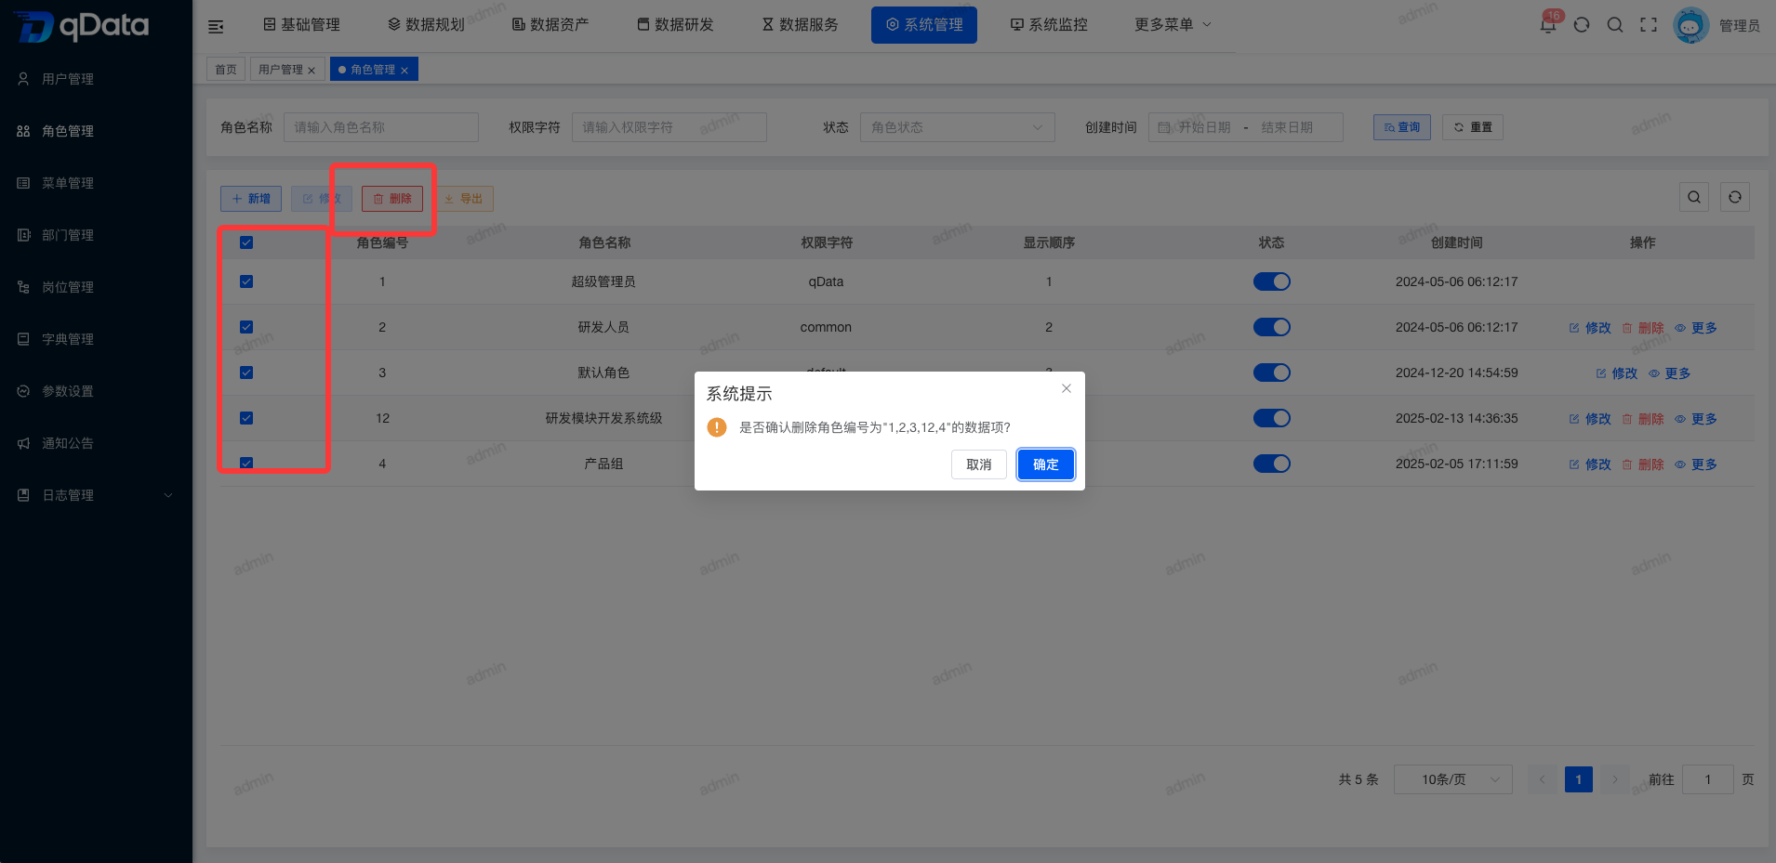
Task: Open notifications bell with badge 16
Action: pyautogui.click(x=1548, y=24)
